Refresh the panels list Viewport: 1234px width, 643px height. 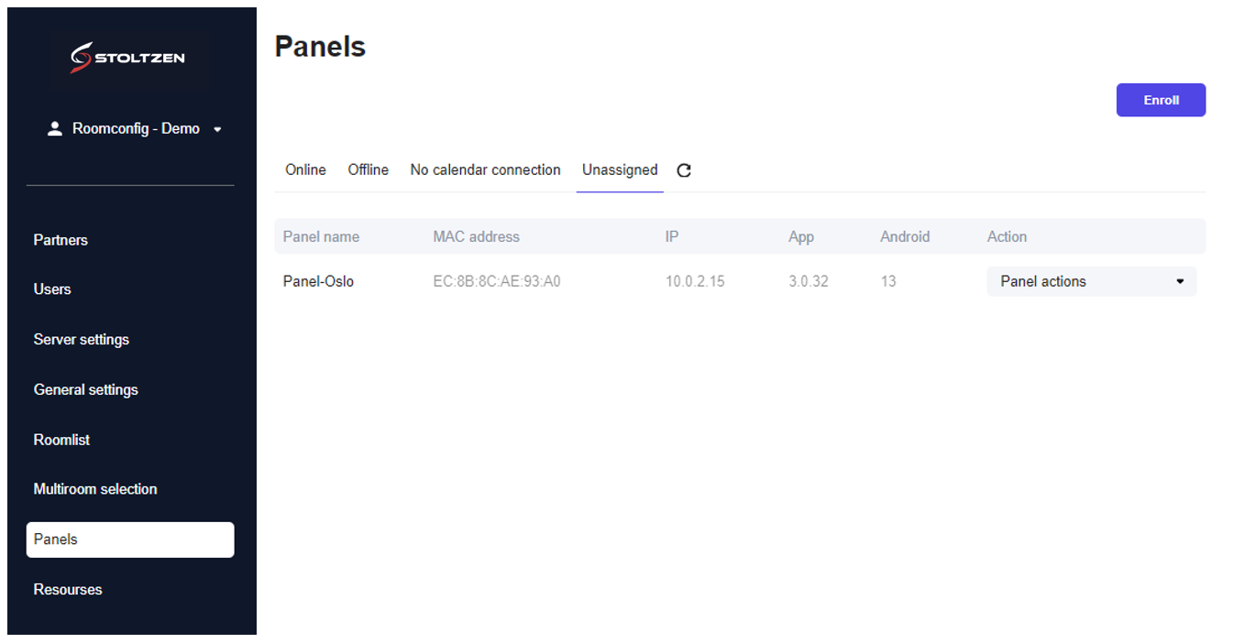pos(684,170)
